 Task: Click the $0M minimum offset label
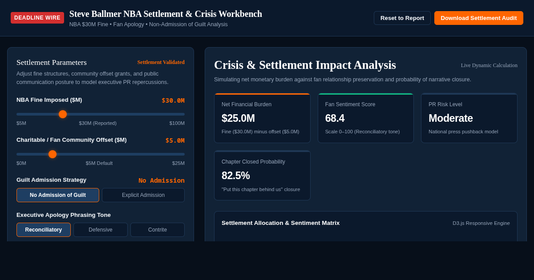click(x=21, y=163)
